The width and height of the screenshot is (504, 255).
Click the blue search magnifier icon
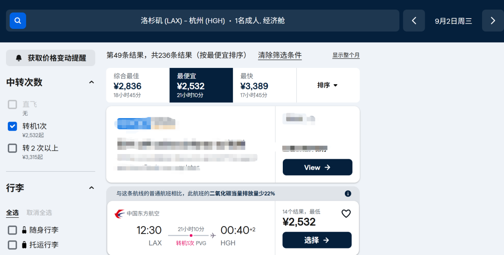click(18, 20)
